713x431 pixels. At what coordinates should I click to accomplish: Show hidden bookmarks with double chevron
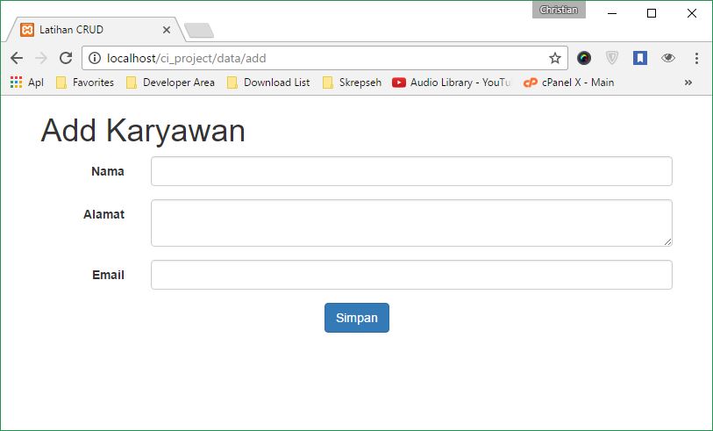688,83
